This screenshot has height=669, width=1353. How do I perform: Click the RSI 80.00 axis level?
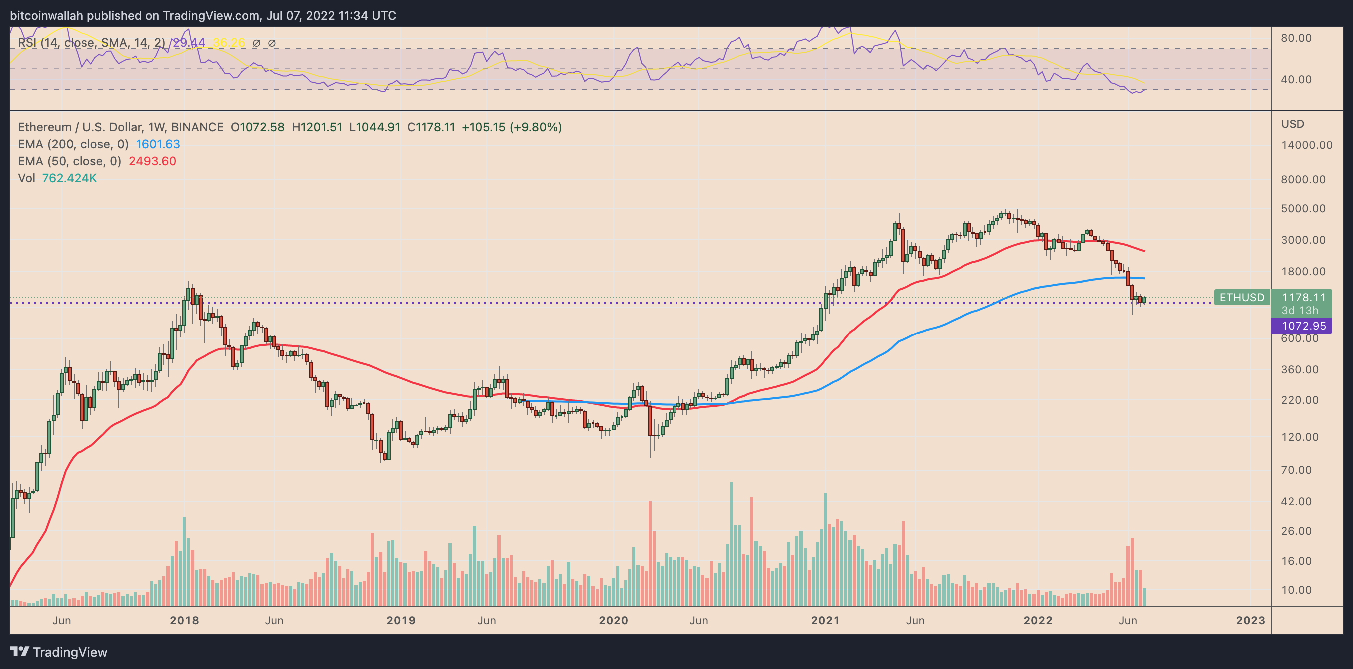click(1296, 38)
